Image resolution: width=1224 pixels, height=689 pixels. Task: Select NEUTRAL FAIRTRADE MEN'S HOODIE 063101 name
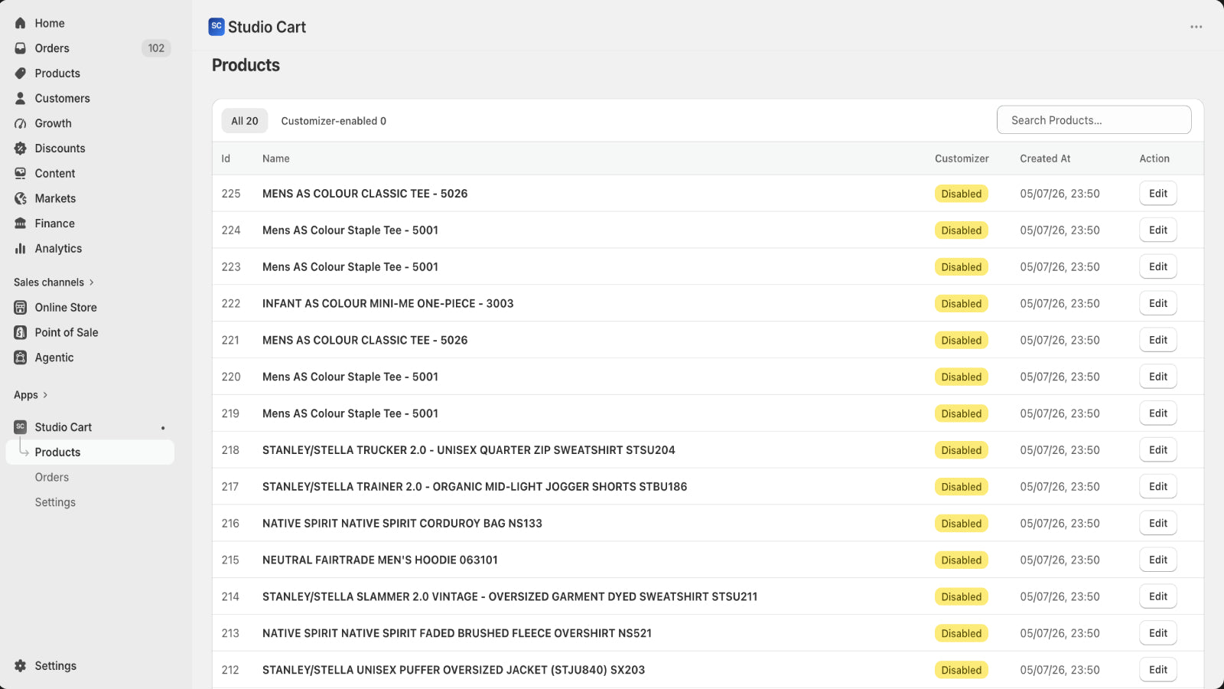tap(380, 560)
